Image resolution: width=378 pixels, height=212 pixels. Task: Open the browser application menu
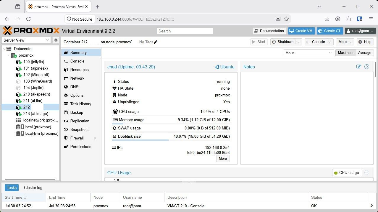click(x=371, y=19)
